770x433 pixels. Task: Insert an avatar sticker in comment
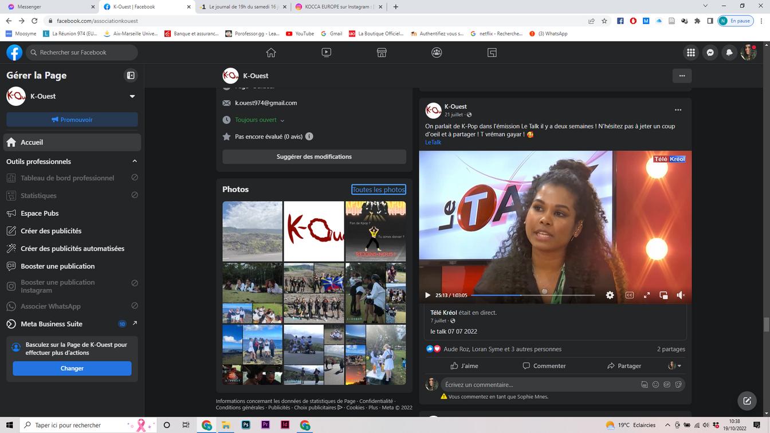click(x=645, y=385)
